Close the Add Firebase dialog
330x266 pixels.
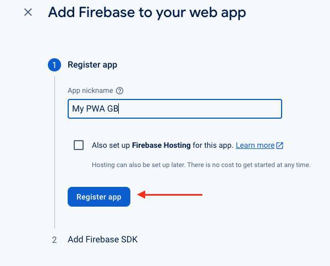(28, 12)
